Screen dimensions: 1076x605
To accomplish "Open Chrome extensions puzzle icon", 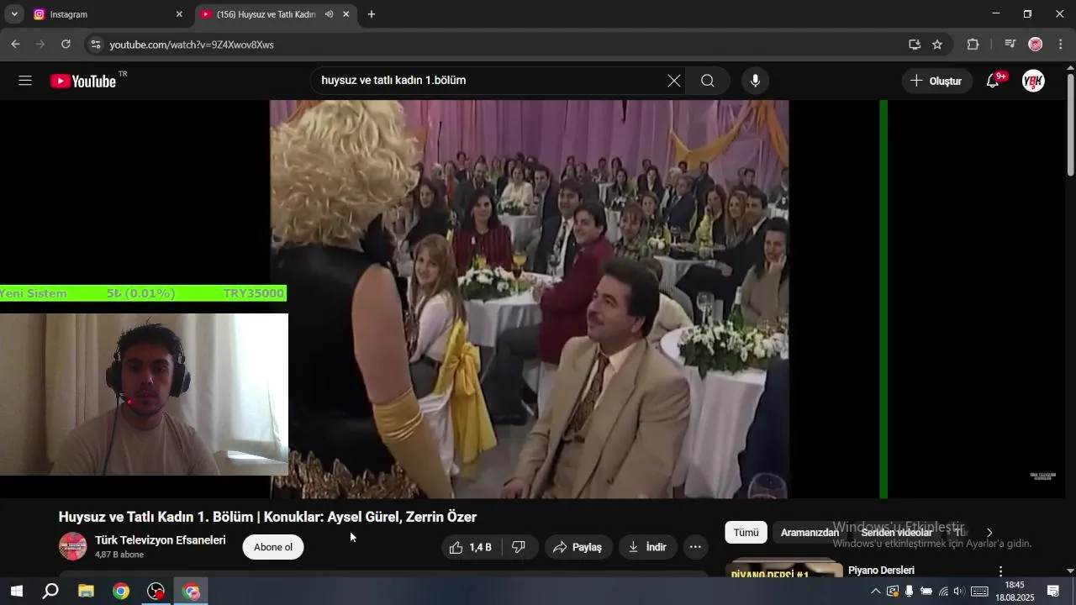I will click(x=973, y=45).
